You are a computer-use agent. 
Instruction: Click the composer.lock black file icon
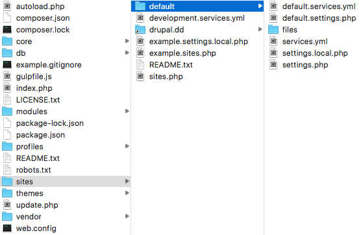tap(7, 30)
